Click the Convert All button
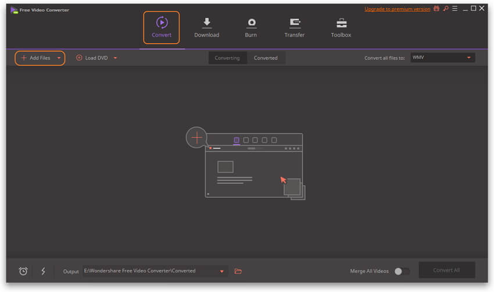The height and width of the screenshot is (292, 494). 446,270
